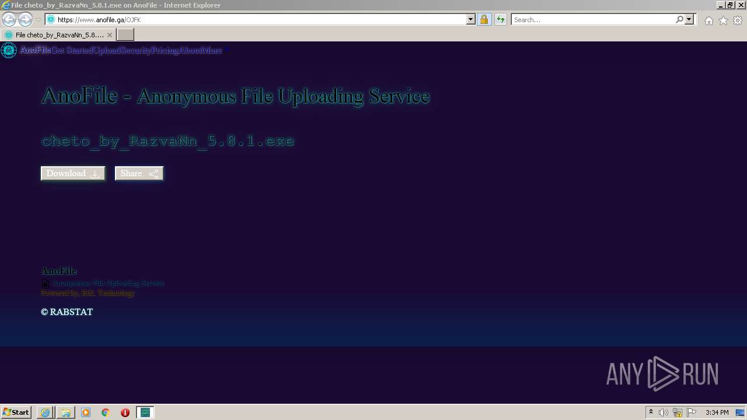Open the RBL Technology footer link
Image resolution: width=747 pixels, height=420 pixels.
pos(108,293)
